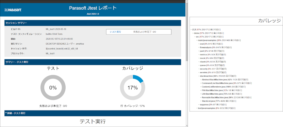
Task: Click the Parasoft logo in the header
Action: 13,10
